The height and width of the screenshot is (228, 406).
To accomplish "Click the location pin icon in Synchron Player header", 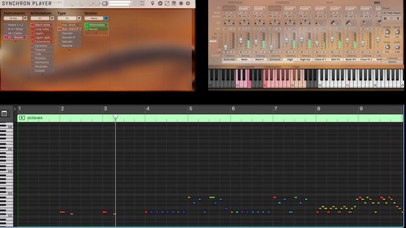I will tap(152, 3).
